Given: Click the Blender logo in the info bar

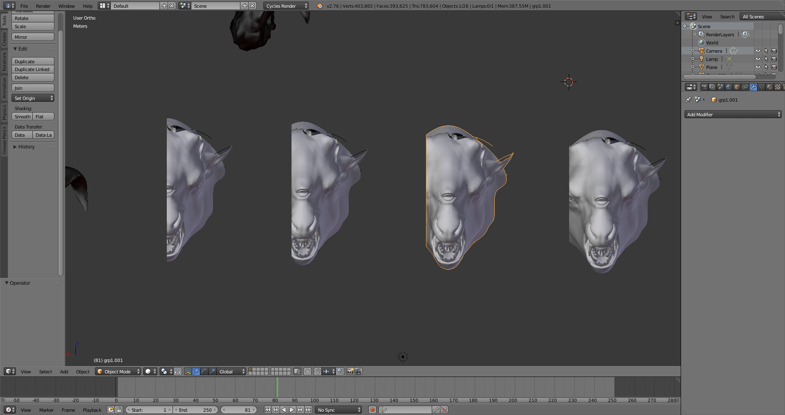Looking at the screenshot, I should tap(319, 6).
